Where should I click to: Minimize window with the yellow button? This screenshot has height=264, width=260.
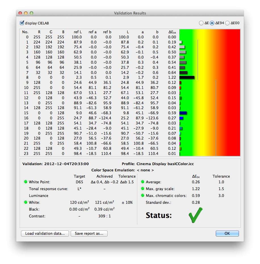coord(26,13)
